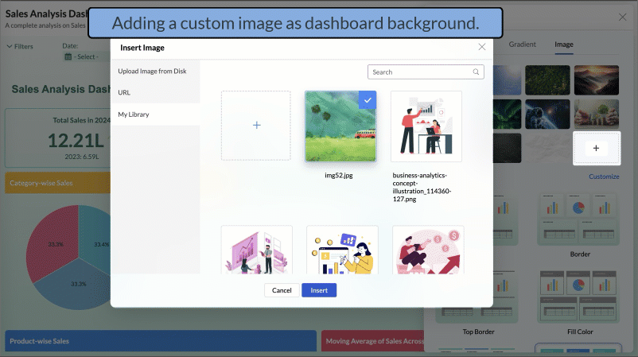Viewport: 638px width, 357px height.
Task: Click the calendar icon in the Date filter
Action: (x=68, y=57)
